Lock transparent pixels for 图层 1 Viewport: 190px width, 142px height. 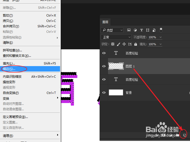(x=113, y=44)
